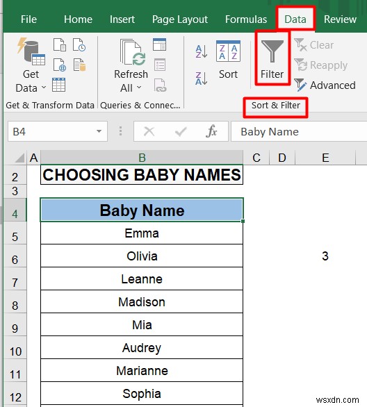Click the From Table/Range icon
Image resolution: width=367 pixels, height=407 pixels.
pos(58,85)
